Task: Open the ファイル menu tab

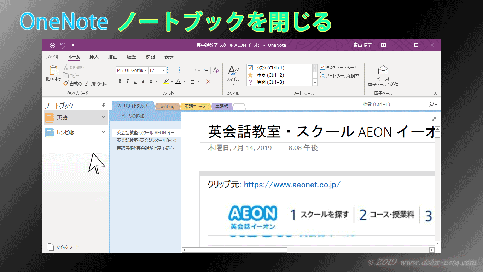Action: (53, 57)
